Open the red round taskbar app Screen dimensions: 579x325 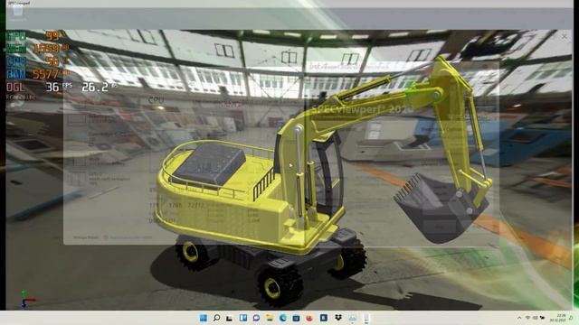[309, 318]
